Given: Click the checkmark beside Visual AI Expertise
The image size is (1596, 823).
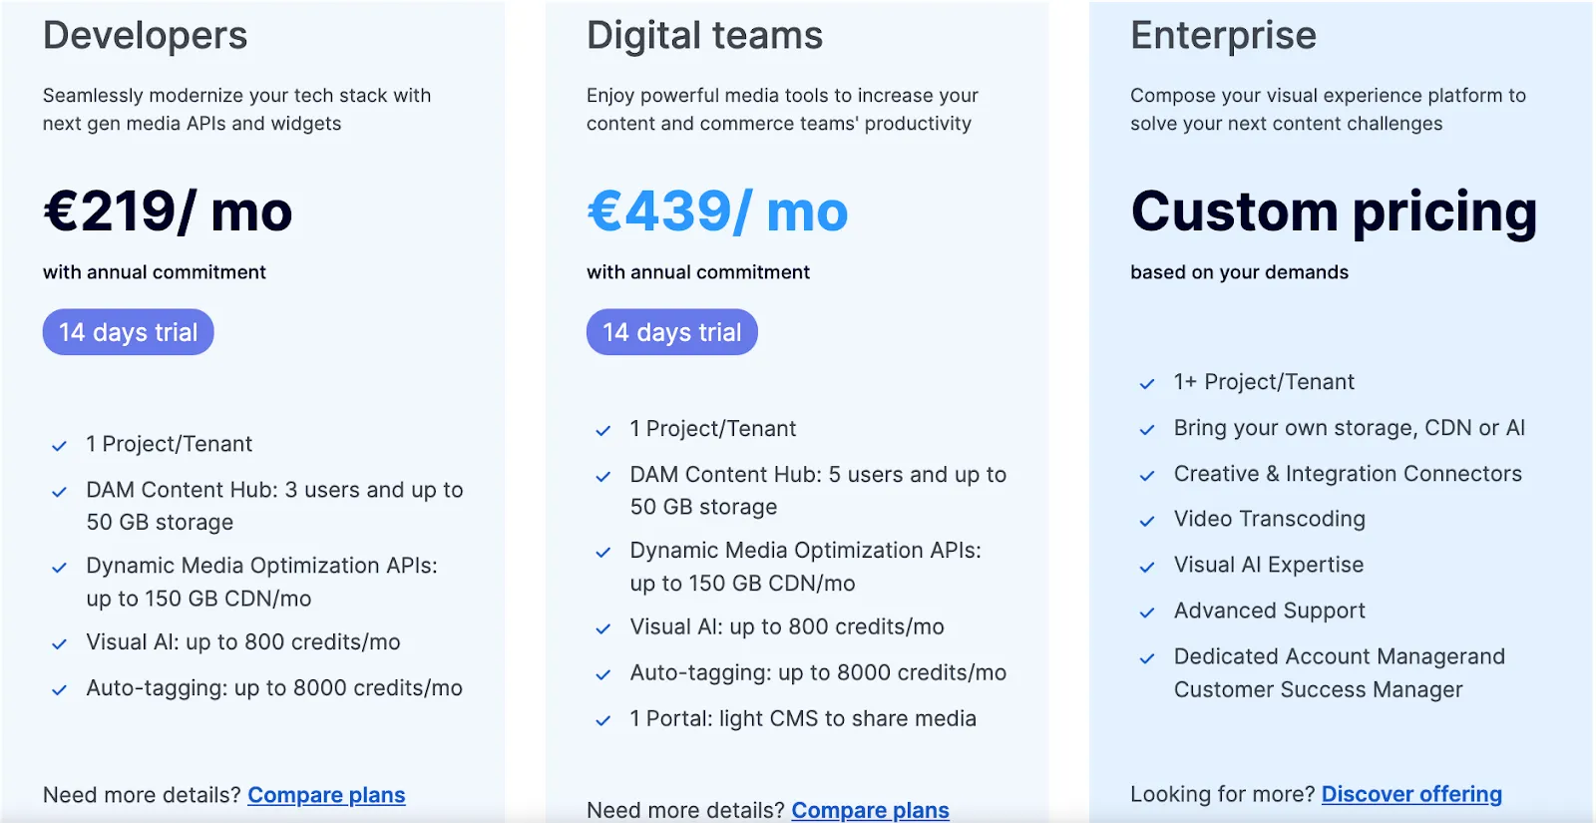Looking at the screenshot, I should (1147, 566).
